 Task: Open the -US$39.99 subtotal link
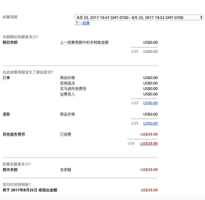149,144
